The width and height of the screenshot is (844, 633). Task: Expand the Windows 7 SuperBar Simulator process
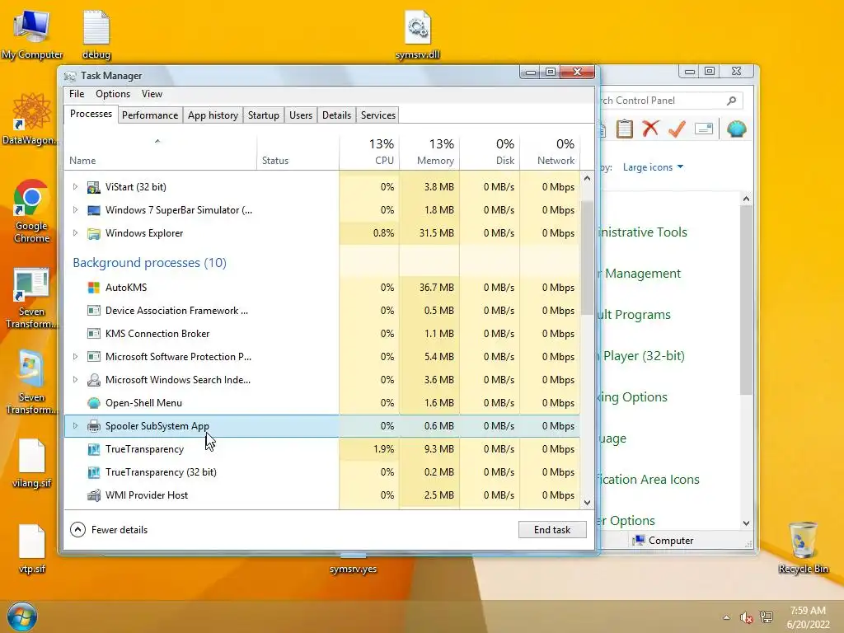click(x=75, y=210)
